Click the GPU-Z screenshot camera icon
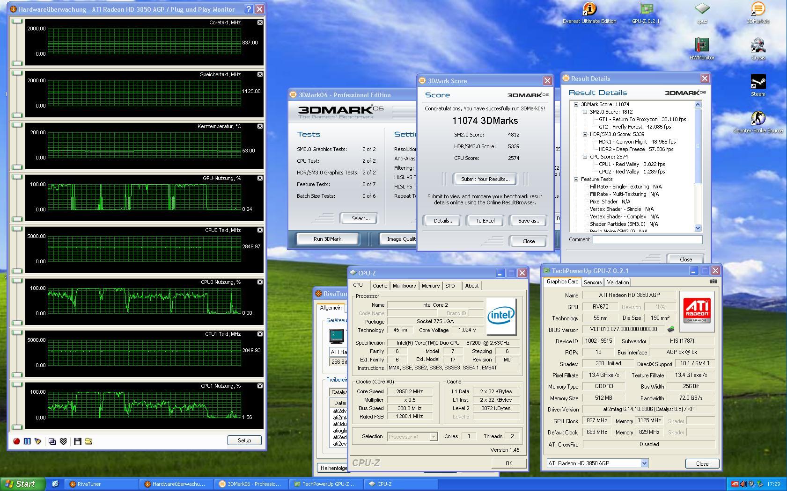 [x=713, y=282]
